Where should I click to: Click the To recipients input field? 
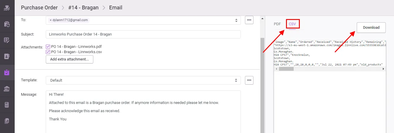[x=143, y=20]
